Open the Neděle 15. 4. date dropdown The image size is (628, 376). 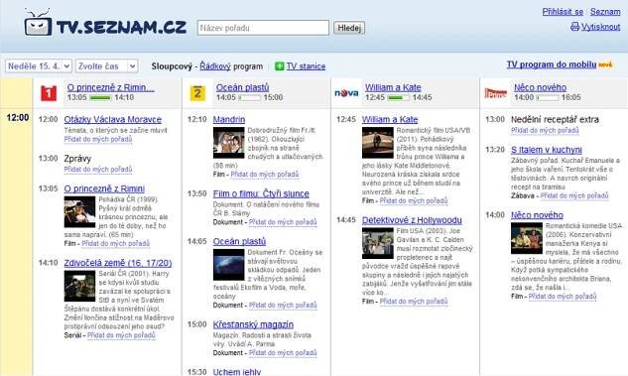(x=39, y=66)
